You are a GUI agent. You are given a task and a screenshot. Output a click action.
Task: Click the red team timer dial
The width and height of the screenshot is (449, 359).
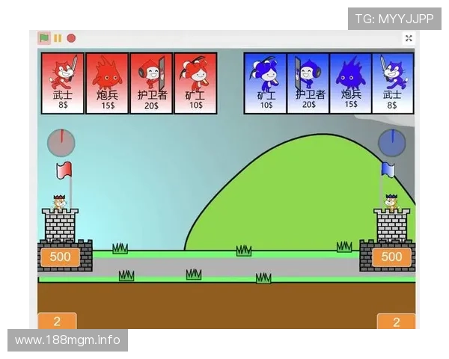point(61,141)
